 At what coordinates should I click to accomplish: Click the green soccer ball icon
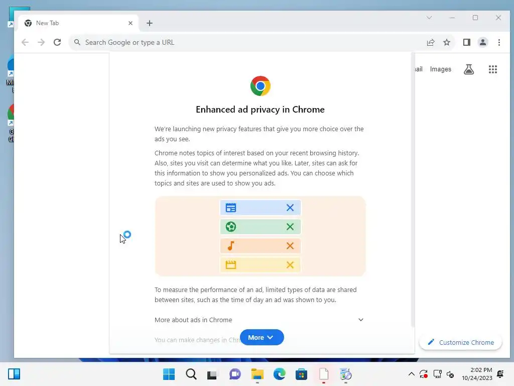point(231,227)
